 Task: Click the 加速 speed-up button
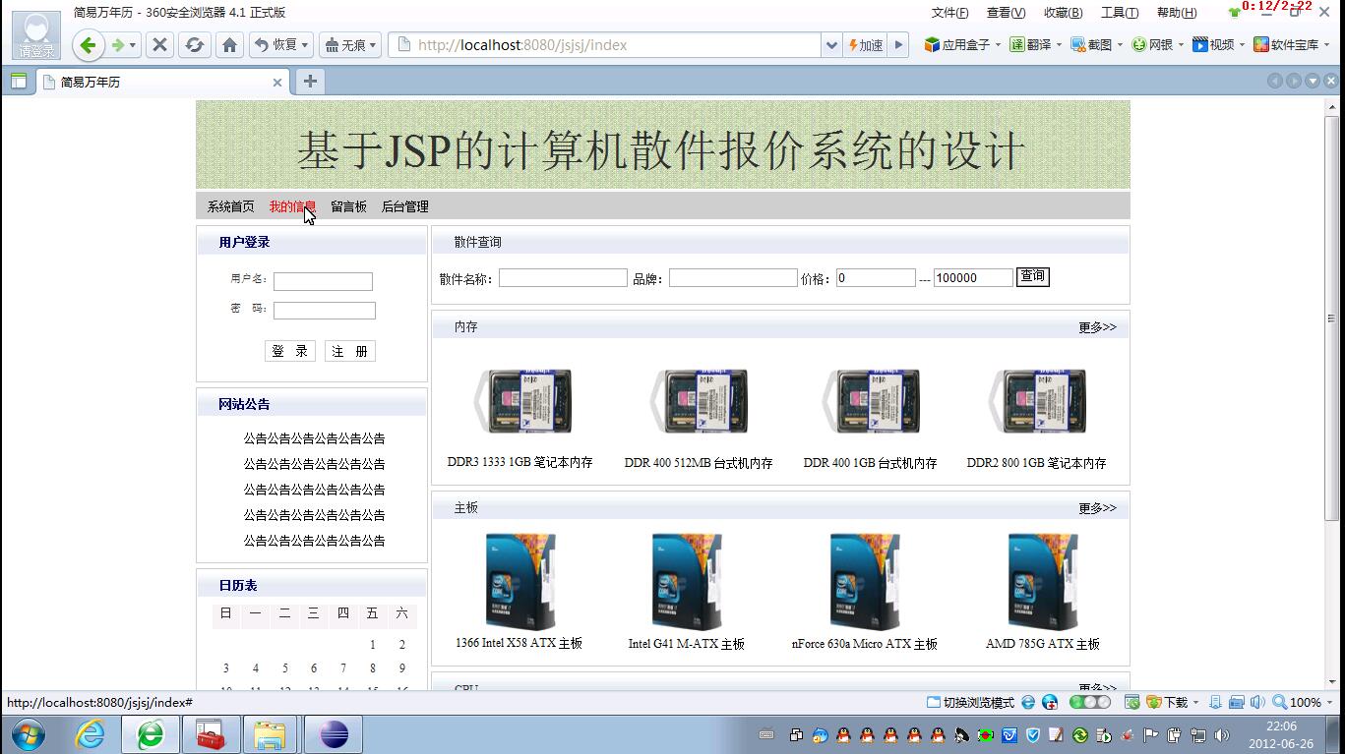point(865,45)
